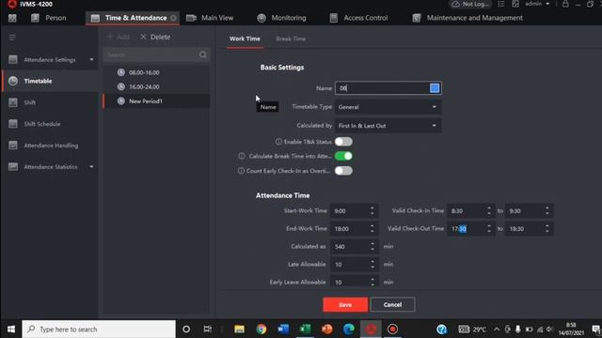Open the Person tab
This screenshot has width=602, height=338.
[49, 18]
